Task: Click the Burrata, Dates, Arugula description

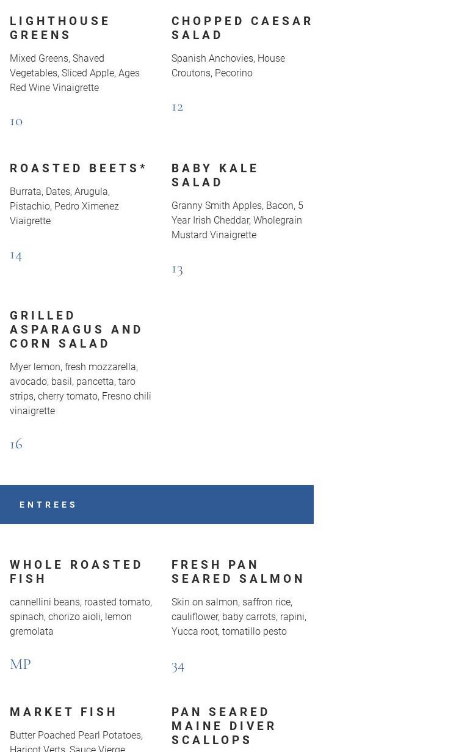Action: point(64,206)
